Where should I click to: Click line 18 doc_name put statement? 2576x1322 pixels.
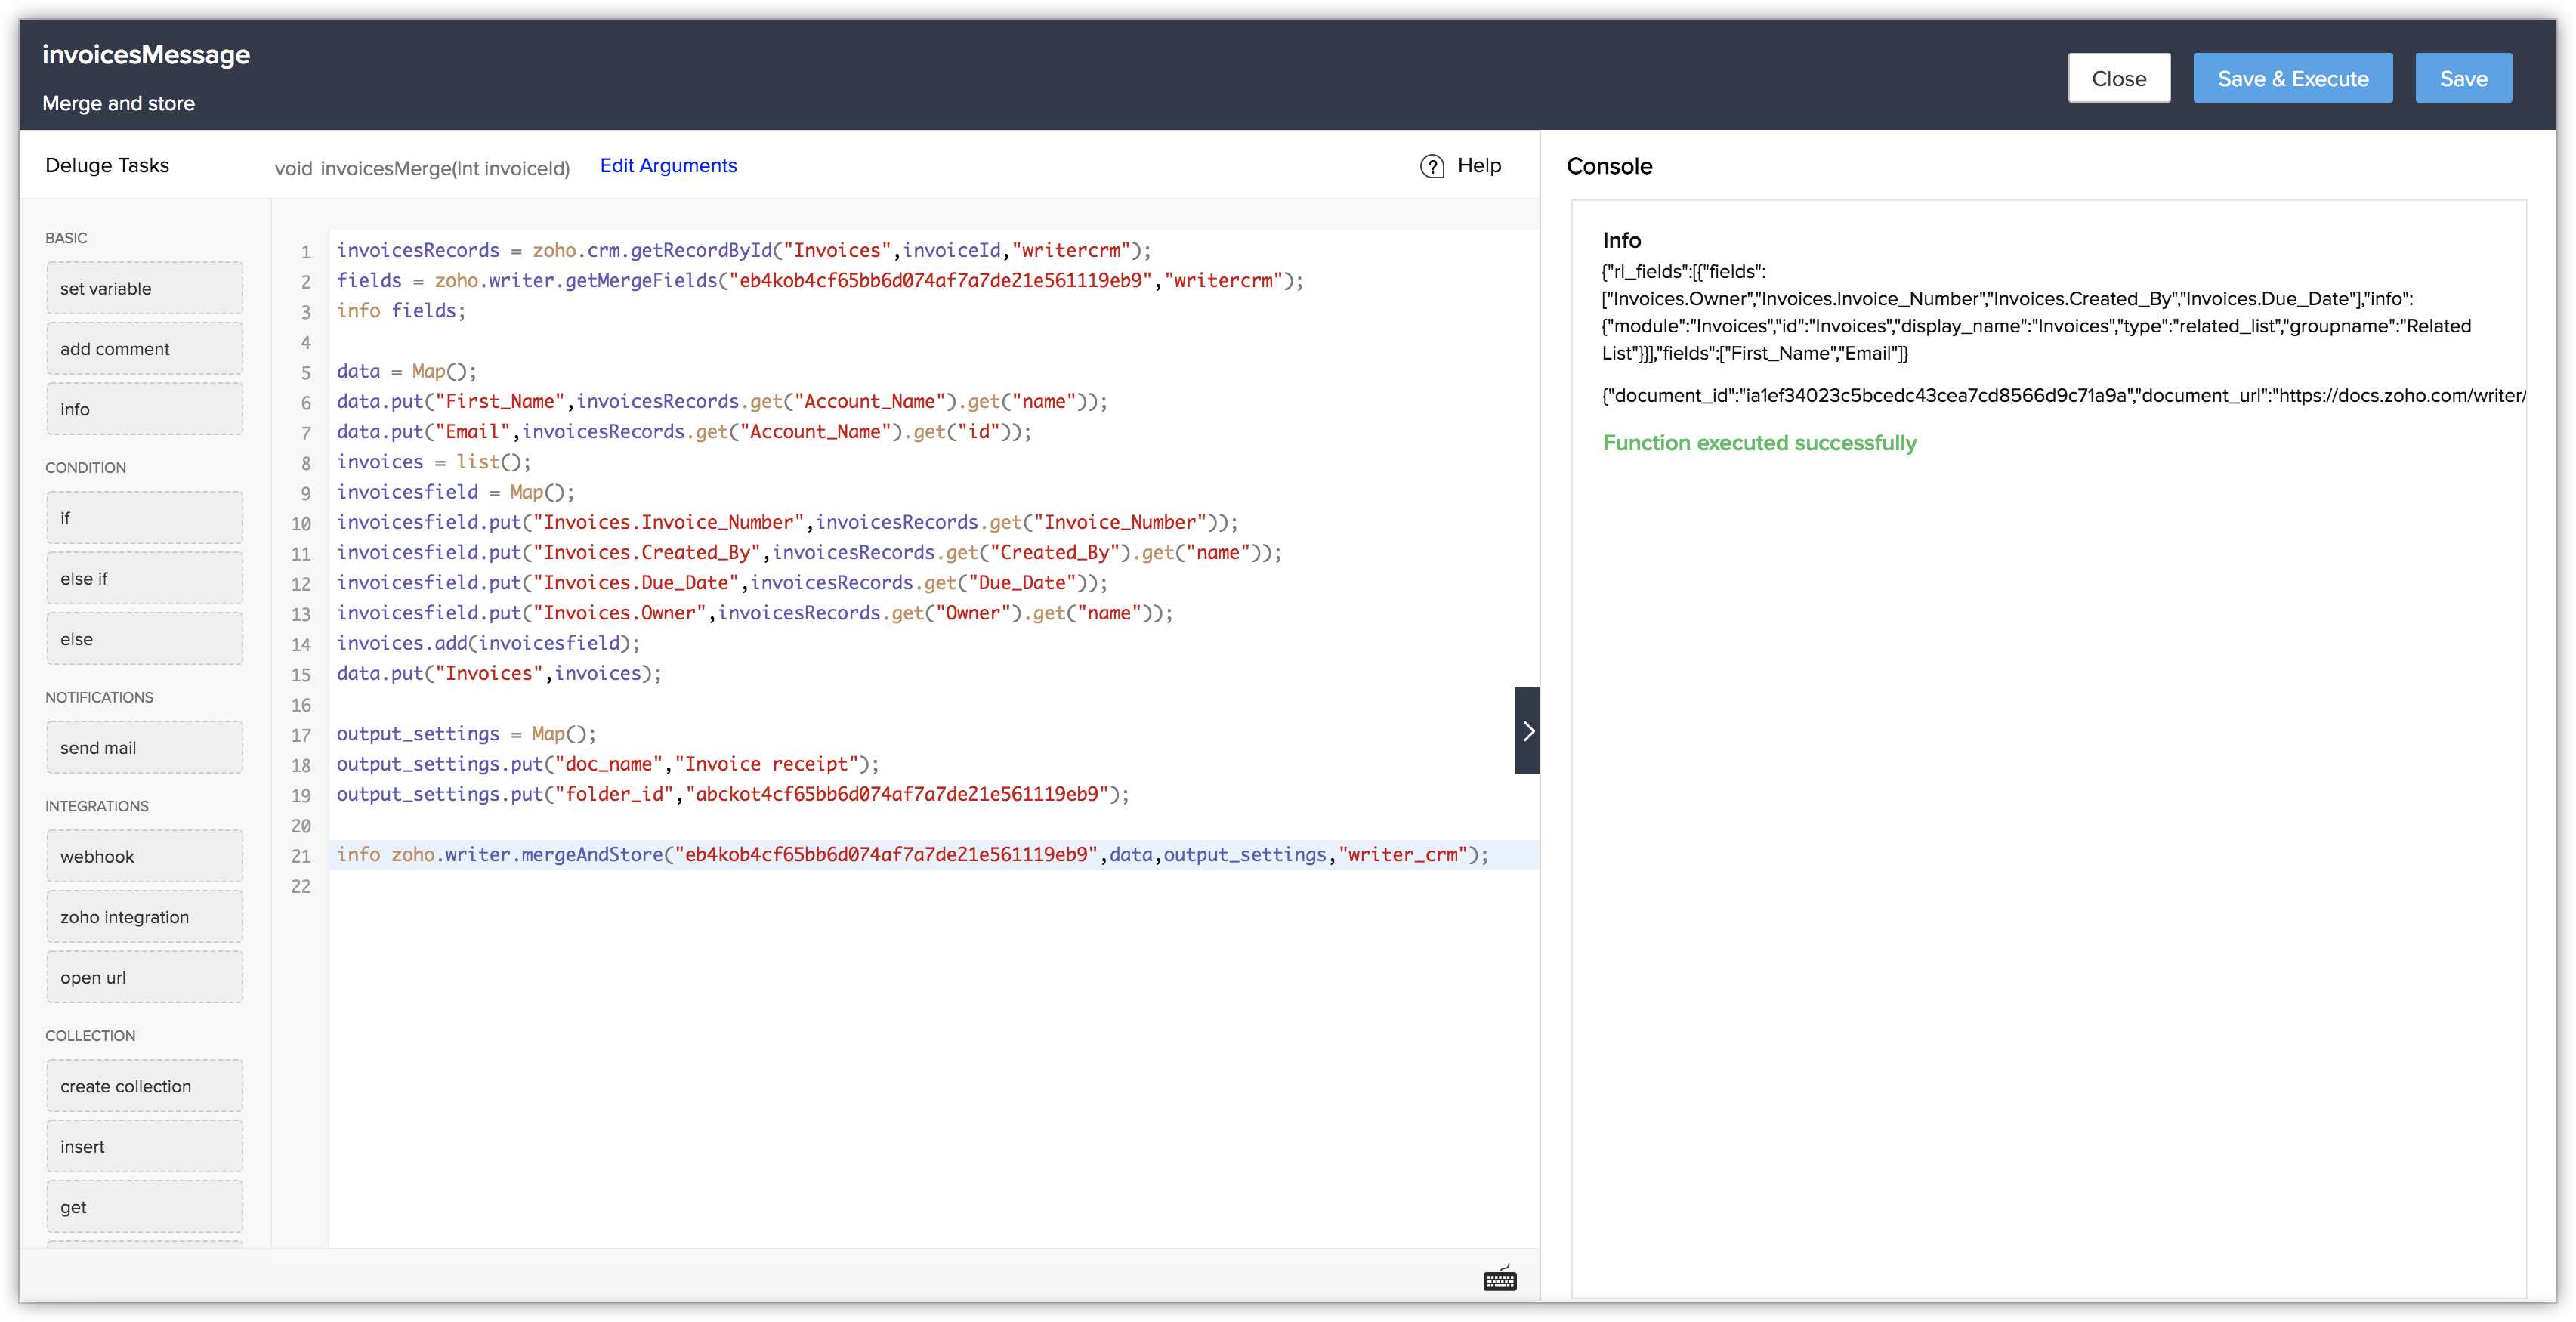[608, 764]
